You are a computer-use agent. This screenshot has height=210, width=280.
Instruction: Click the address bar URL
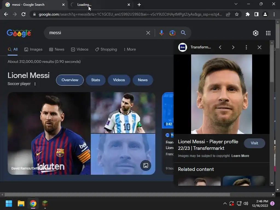130,14
